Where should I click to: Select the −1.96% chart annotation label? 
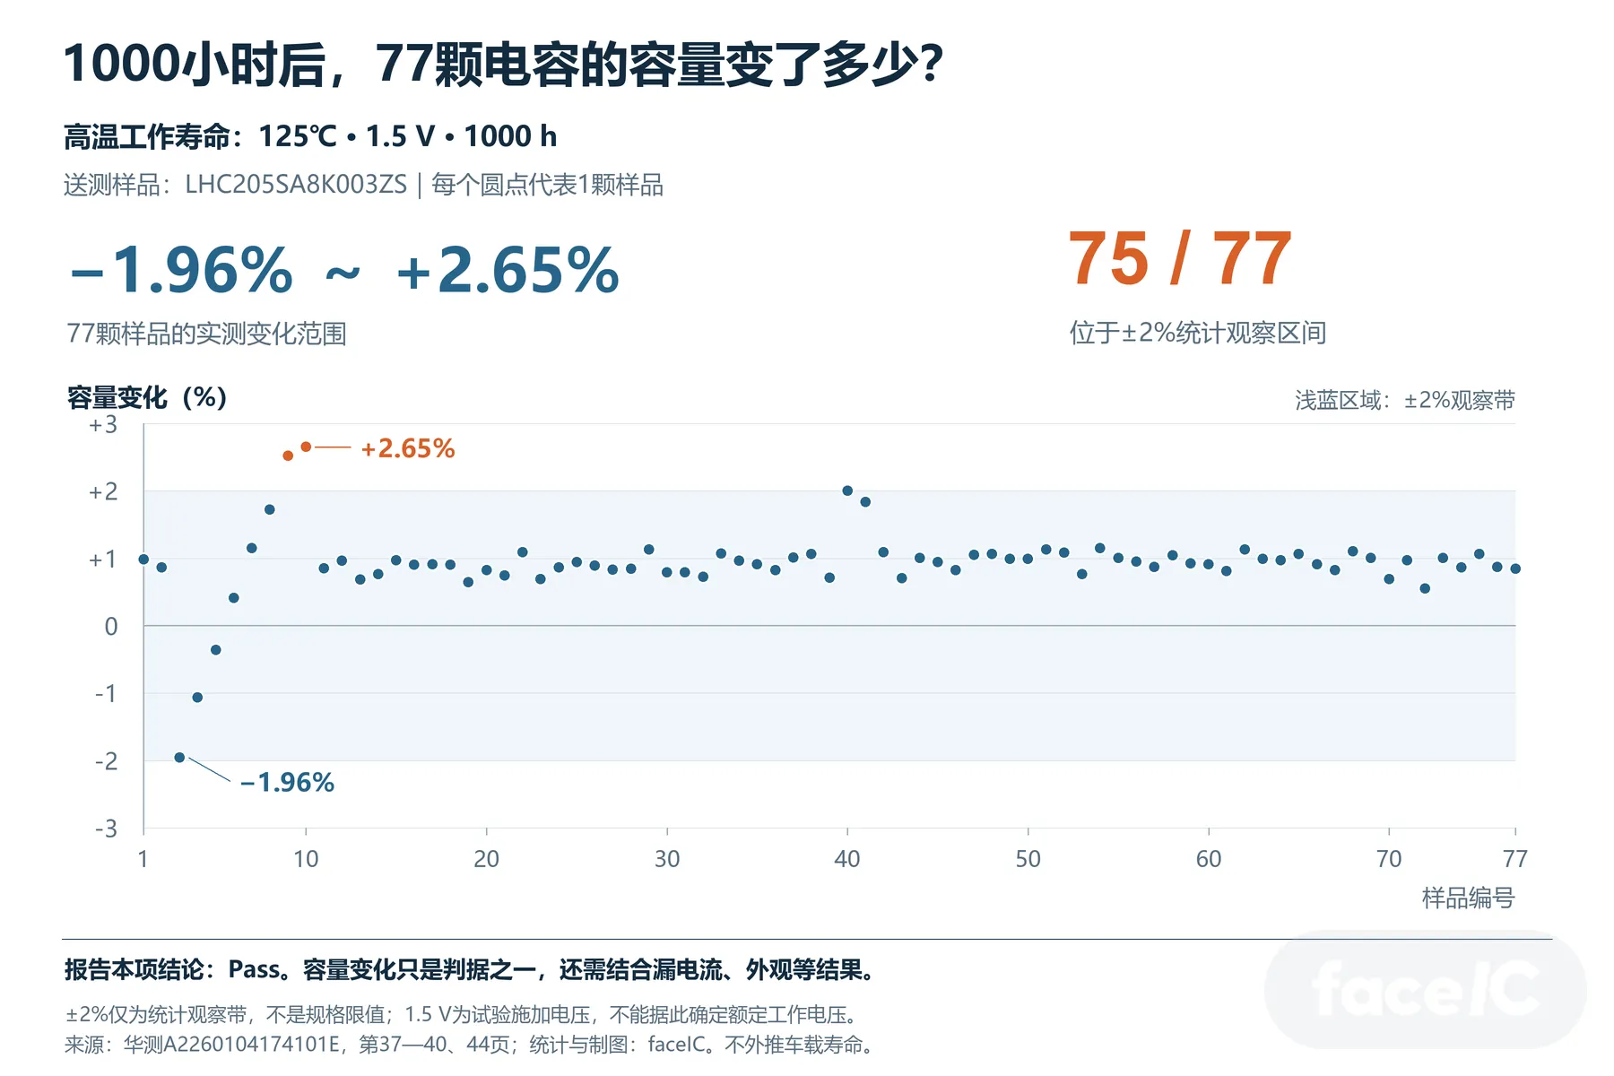[287, 783]
